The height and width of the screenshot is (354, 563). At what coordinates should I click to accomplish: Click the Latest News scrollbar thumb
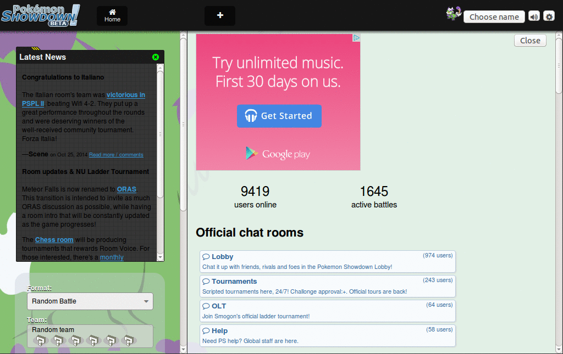pos(160,134)
